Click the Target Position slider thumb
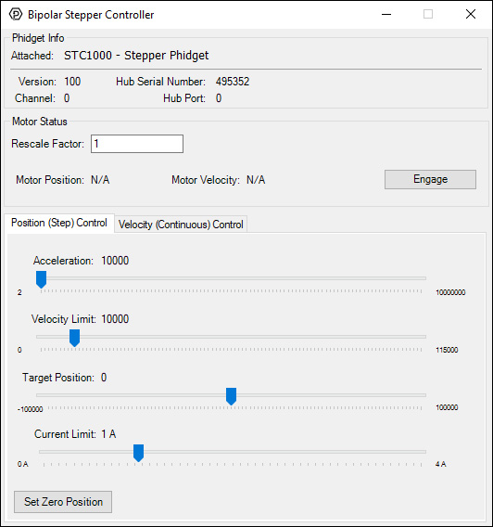The width and height of the screenshot is (493, 527). coord(231,396)
